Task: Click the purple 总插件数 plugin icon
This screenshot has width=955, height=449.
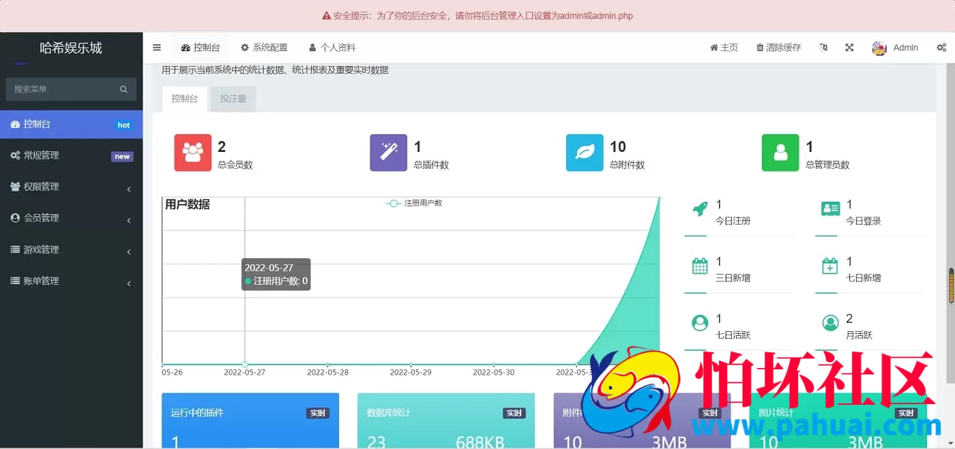Action: 388,152
